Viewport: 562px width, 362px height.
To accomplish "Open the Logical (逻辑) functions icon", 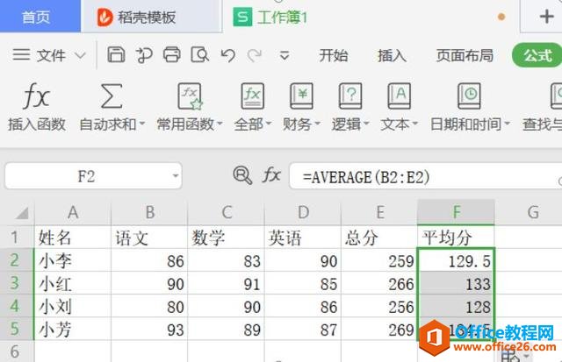I will pyautogui.click(x=350, y=96).
